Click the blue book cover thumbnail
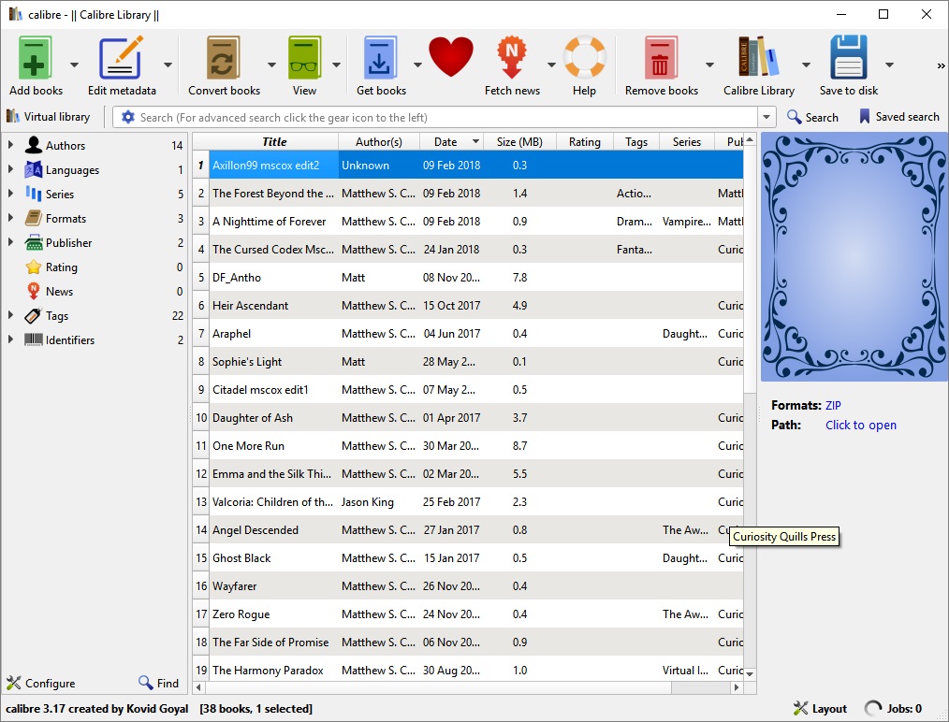 coord(854,257)
